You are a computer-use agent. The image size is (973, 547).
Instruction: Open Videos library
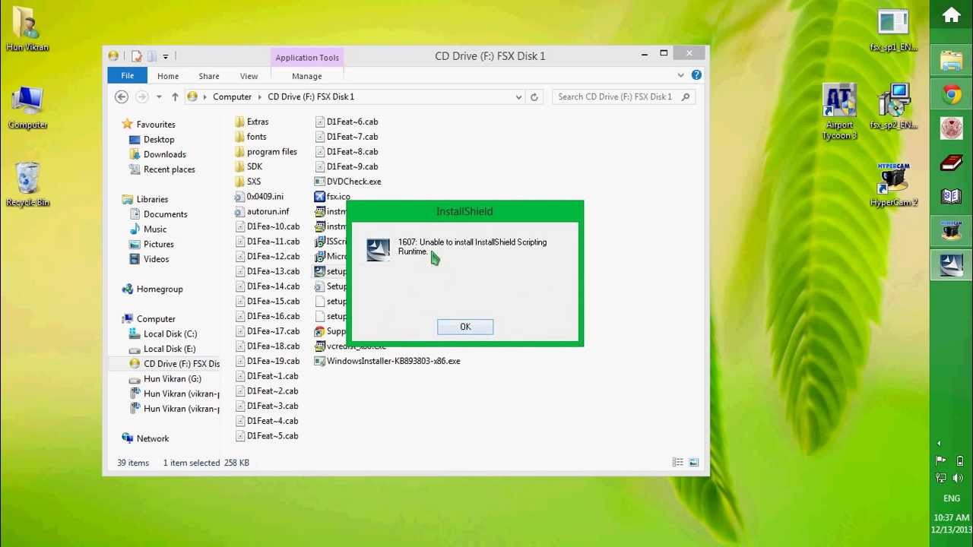pyautogui.click(x=156, y=259)
